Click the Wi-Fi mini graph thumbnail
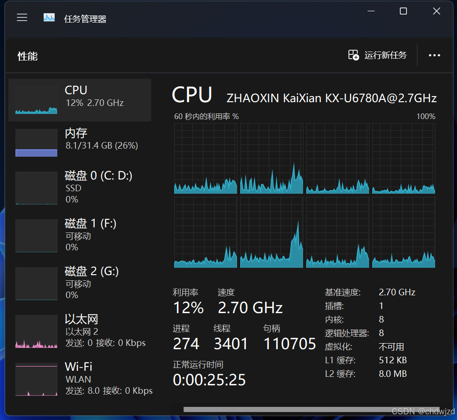The height and width of the screenshot is (420, 457). (37, 379)
